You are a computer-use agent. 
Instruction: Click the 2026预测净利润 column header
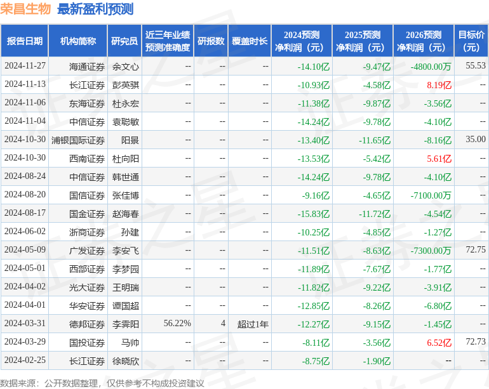[424, 41]
